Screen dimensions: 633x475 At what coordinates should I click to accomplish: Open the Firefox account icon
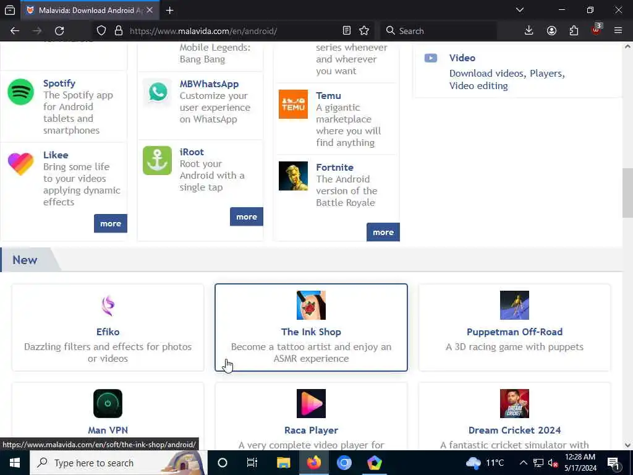point(551,31)
